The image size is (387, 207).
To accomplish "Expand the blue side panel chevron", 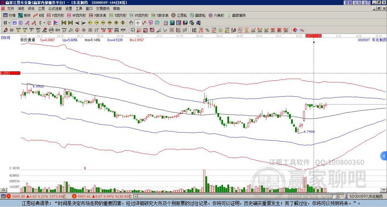I will click(384, 156).
